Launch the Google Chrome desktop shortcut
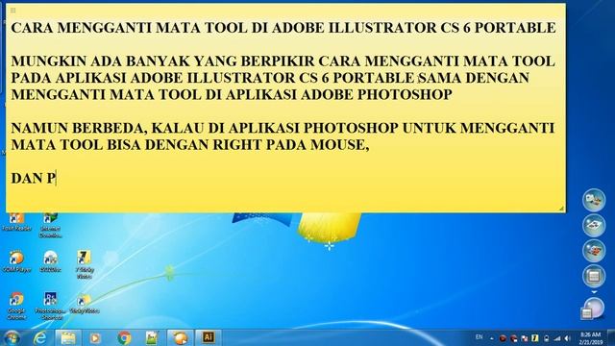 tap(16, 306)
